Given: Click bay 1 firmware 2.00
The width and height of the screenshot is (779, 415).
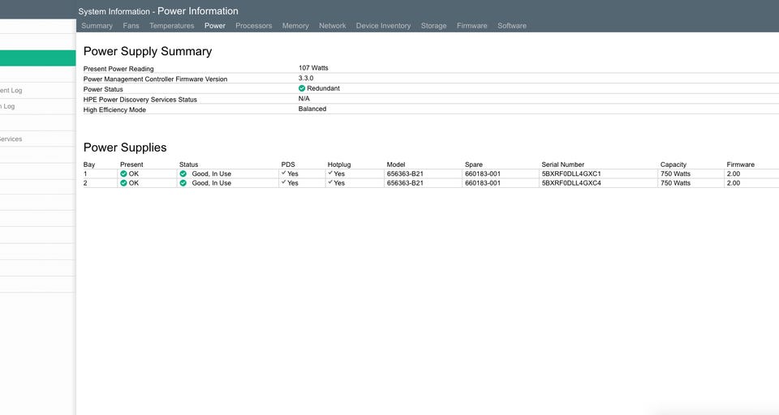Looking at the screenshot, I should point(734,173).
